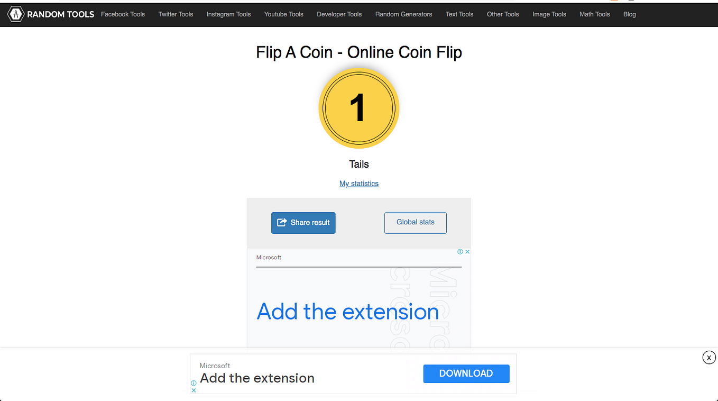Dismiss the banner with the circled X button
Viewport: 718px width, 401px height.
pyautogui.click(x=709, y=357)
